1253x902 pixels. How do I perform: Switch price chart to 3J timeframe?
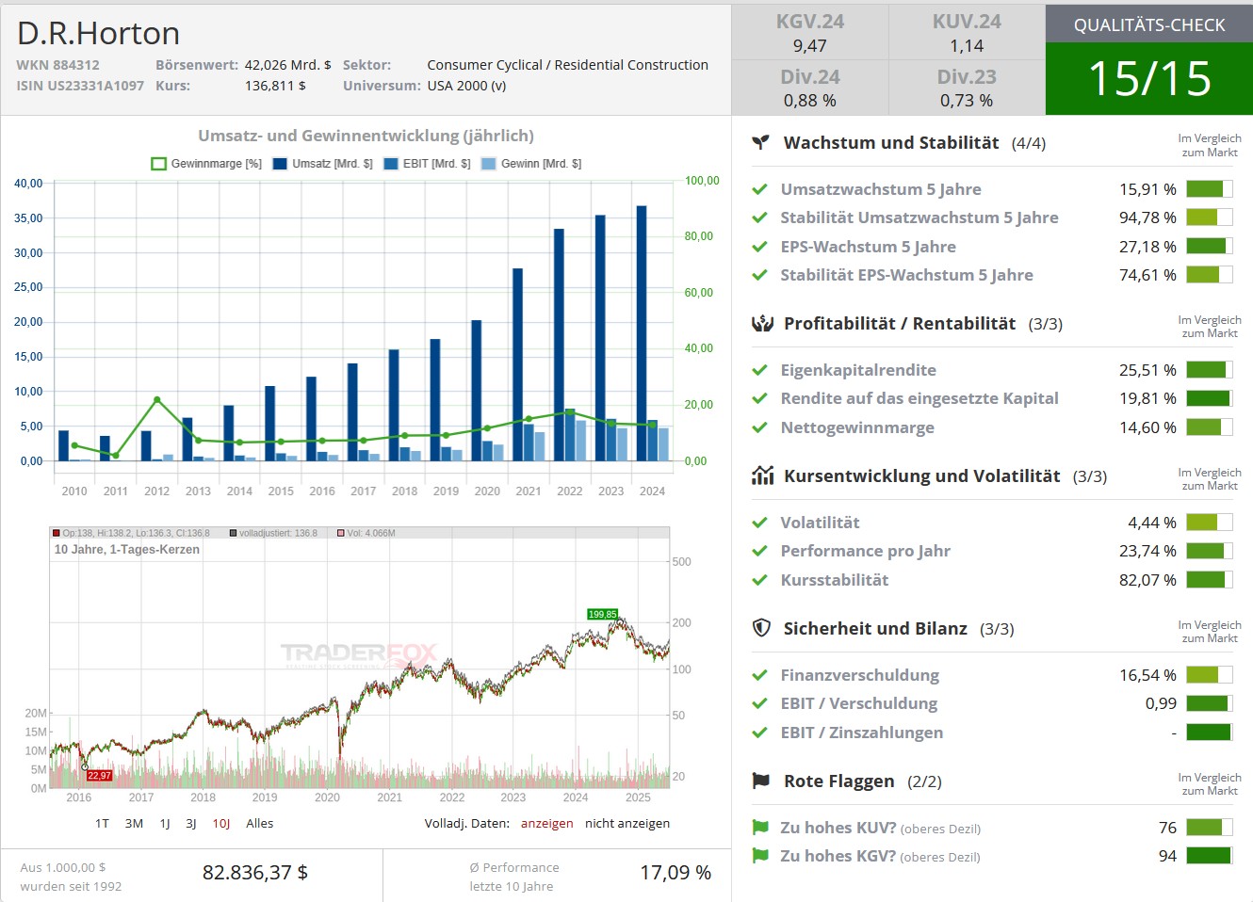(x=191, y=823)
